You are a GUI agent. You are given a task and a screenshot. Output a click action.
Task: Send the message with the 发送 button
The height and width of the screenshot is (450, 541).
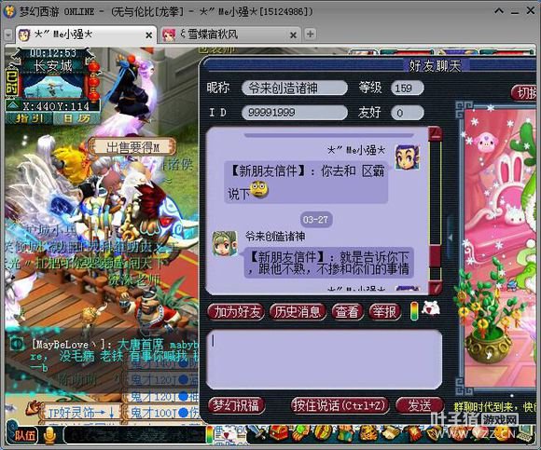[x=420, y=405]
